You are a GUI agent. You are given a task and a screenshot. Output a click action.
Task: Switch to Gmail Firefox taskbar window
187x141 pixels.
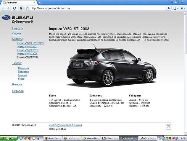click(53, 138)
